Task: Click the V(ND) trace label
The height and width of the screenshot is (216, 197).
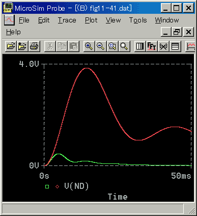Action: 76,186
